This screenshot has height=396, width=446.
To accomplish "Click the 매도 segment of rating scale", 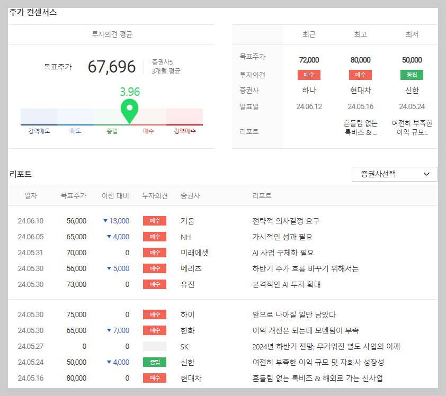I will click(75, 117).
